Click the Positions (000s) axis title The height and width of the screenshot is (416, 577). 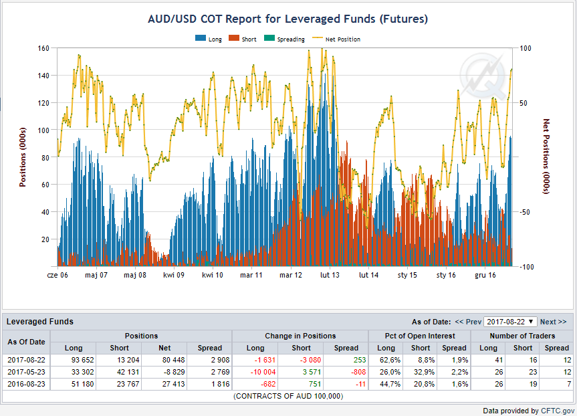click(x=23, y=157)
